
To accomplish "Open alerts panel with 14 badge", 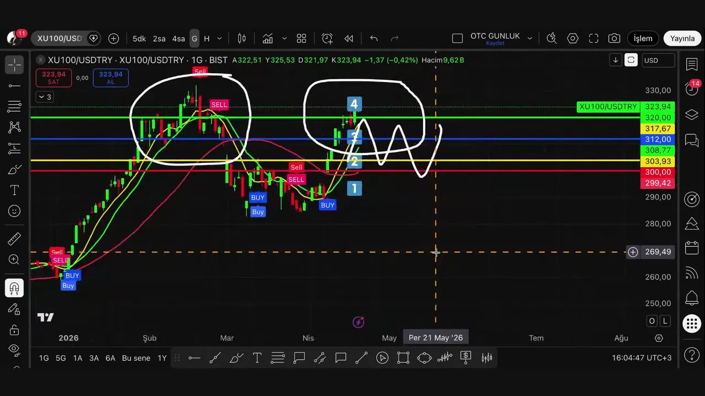I will point(692,89).
